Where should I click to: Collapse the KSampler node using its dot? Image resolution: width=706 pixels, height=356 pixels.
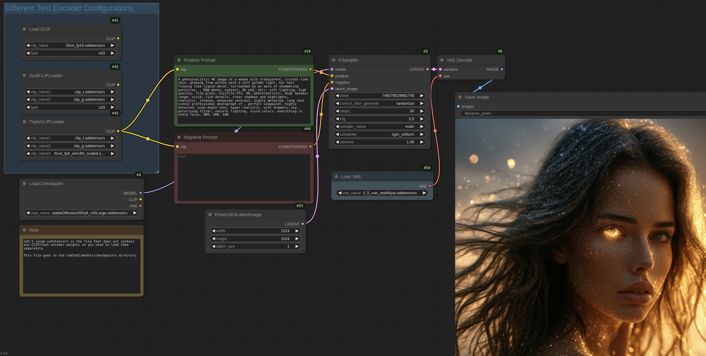[x=334, y=60]
